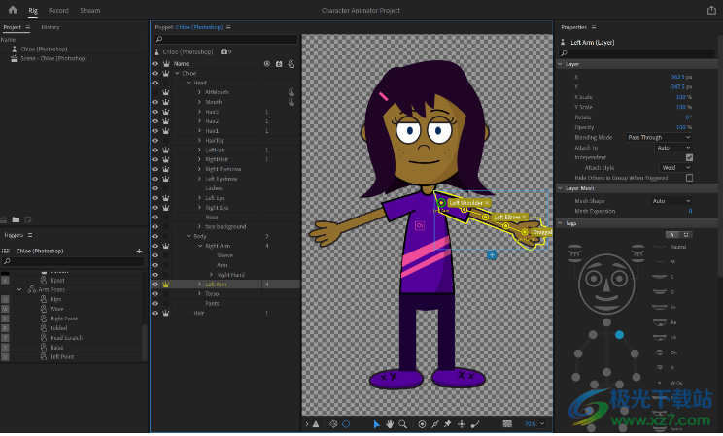
Task: Remove the Left Elbow tag
Action: tap(524, 218)
